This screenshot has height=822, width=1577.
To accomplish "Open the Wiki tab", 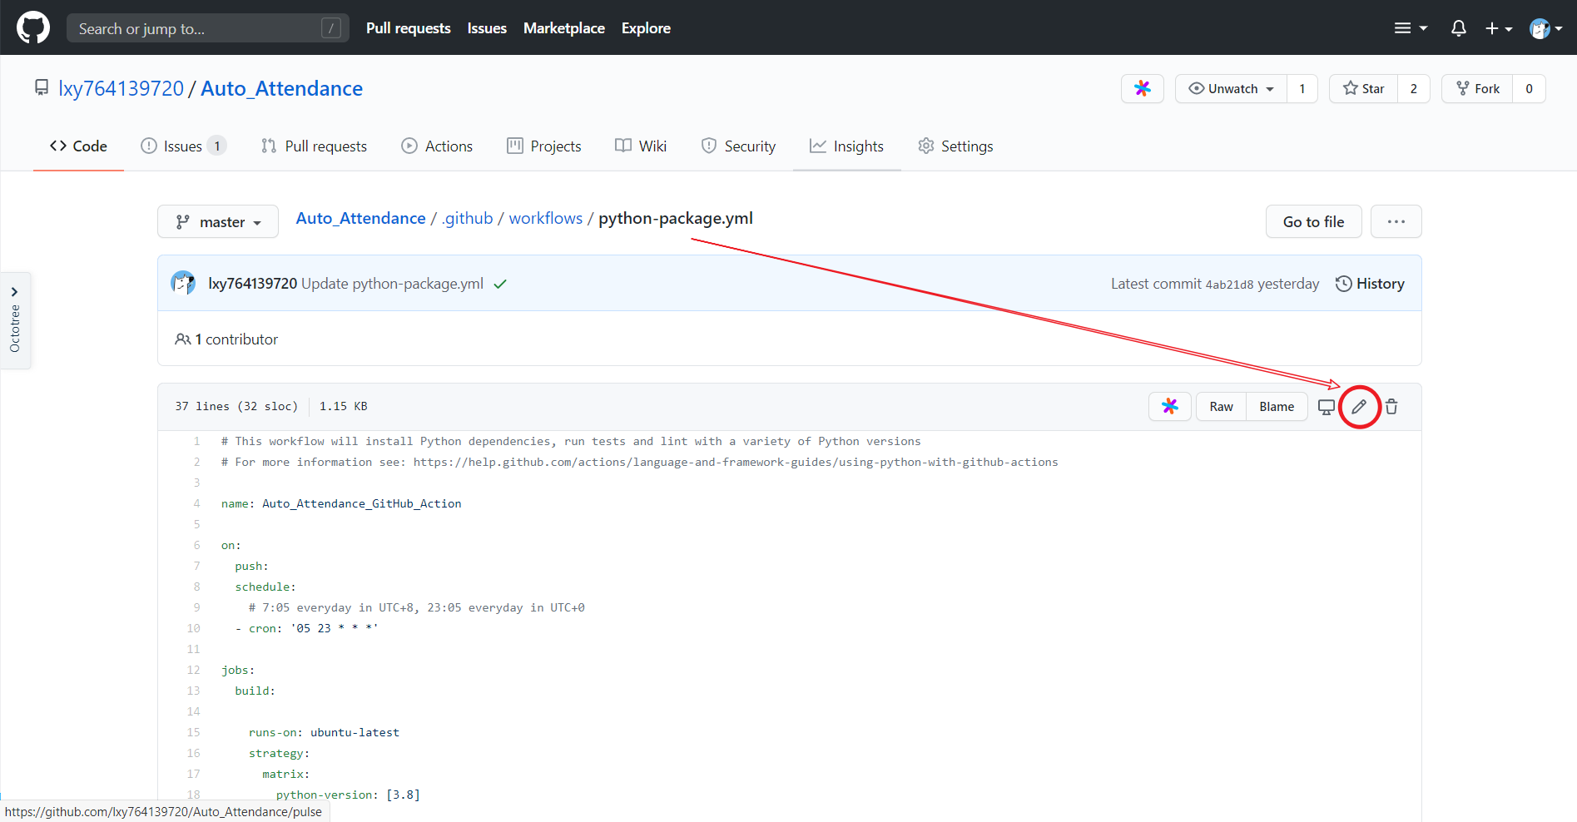I will click(x=641, y=146).
